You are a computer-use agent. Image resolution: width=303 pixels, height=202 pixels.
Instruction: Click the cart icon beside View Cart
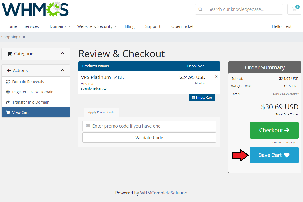pos(8,112)
